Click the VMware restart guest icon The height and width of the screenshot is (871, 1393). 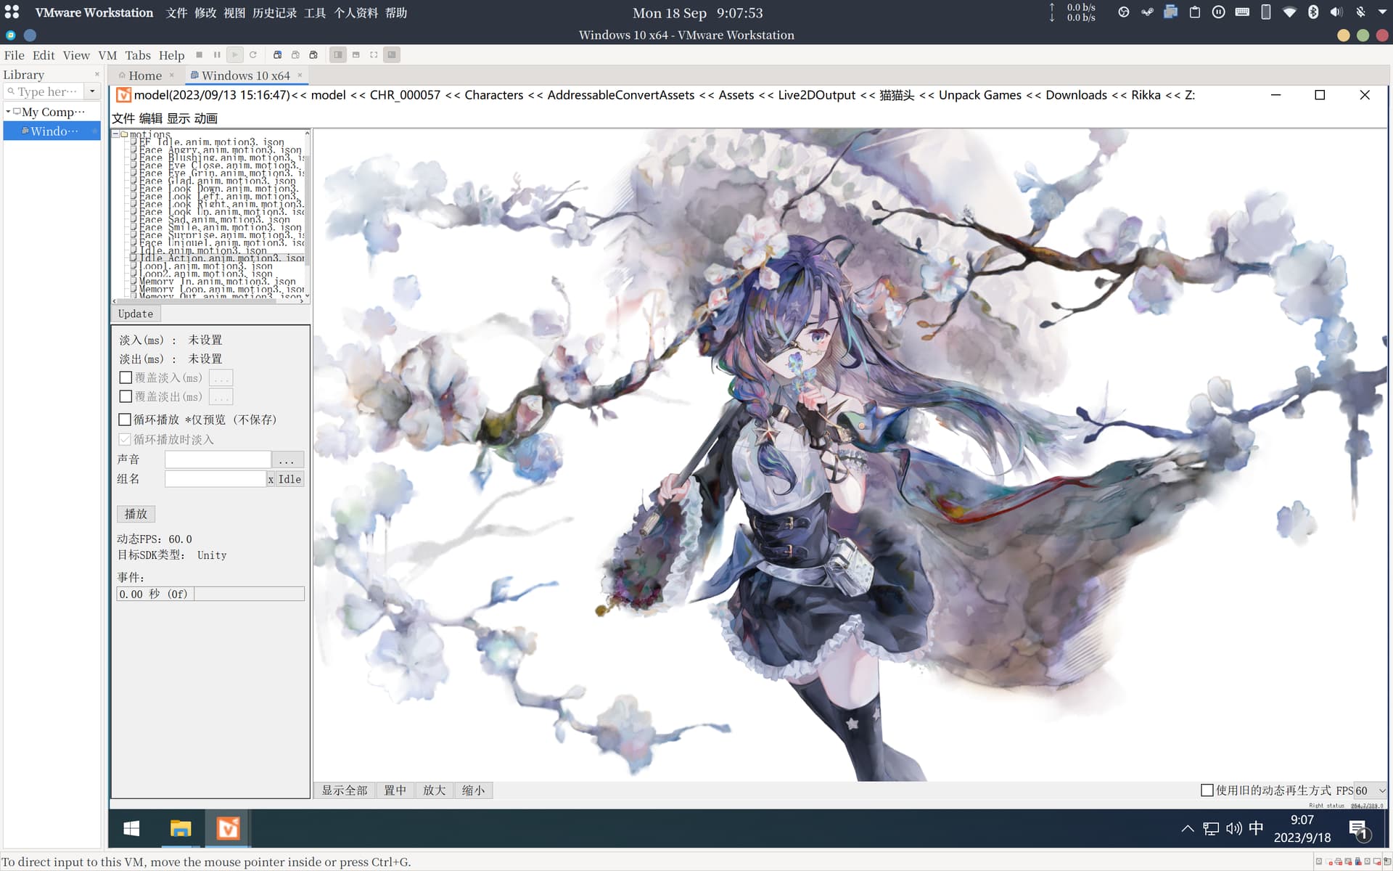(253, 55)
